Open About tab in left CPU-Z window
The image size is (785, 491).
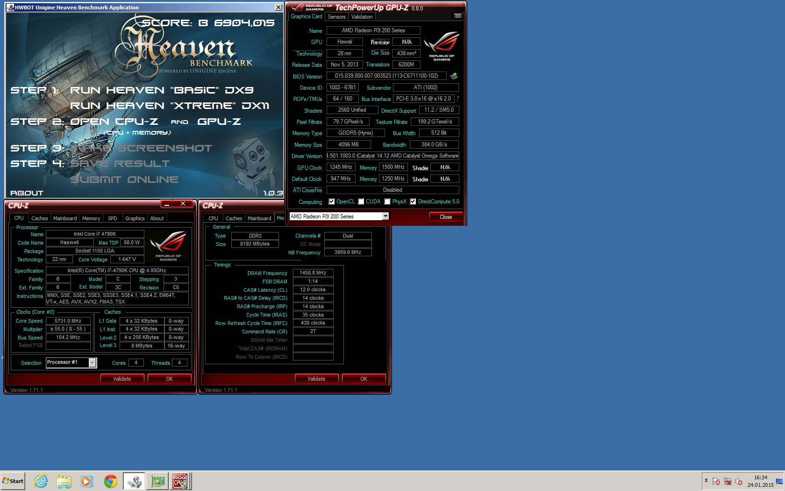coord(157,218)
